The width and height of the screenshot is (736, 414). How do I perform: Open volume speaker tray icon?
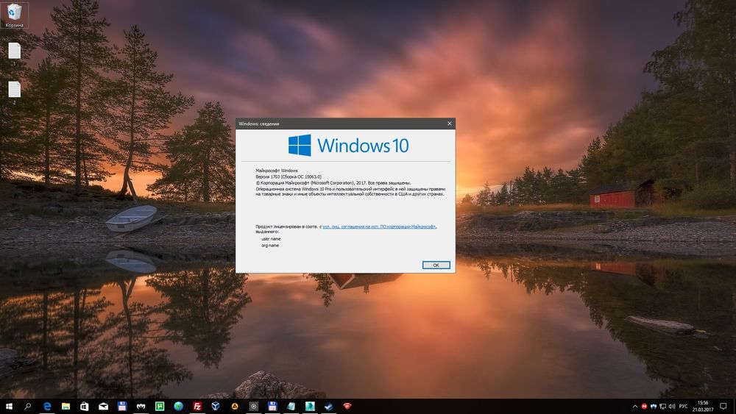click(672, 407)
